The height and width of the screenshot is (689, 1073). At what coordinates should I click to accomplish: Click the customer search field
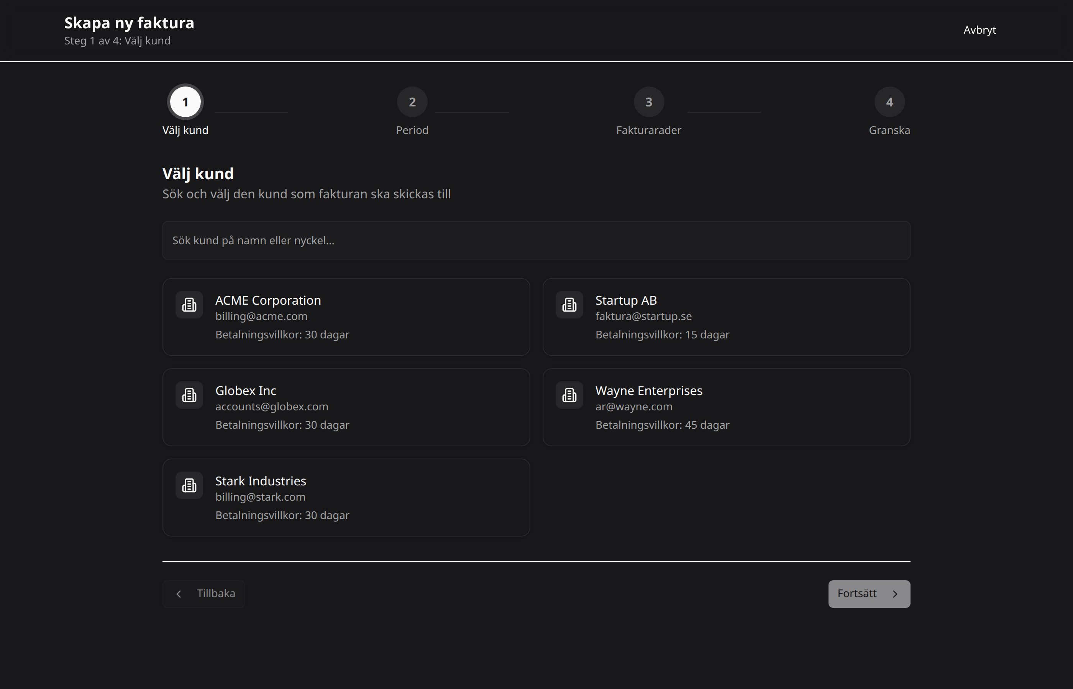coord(536,240)
